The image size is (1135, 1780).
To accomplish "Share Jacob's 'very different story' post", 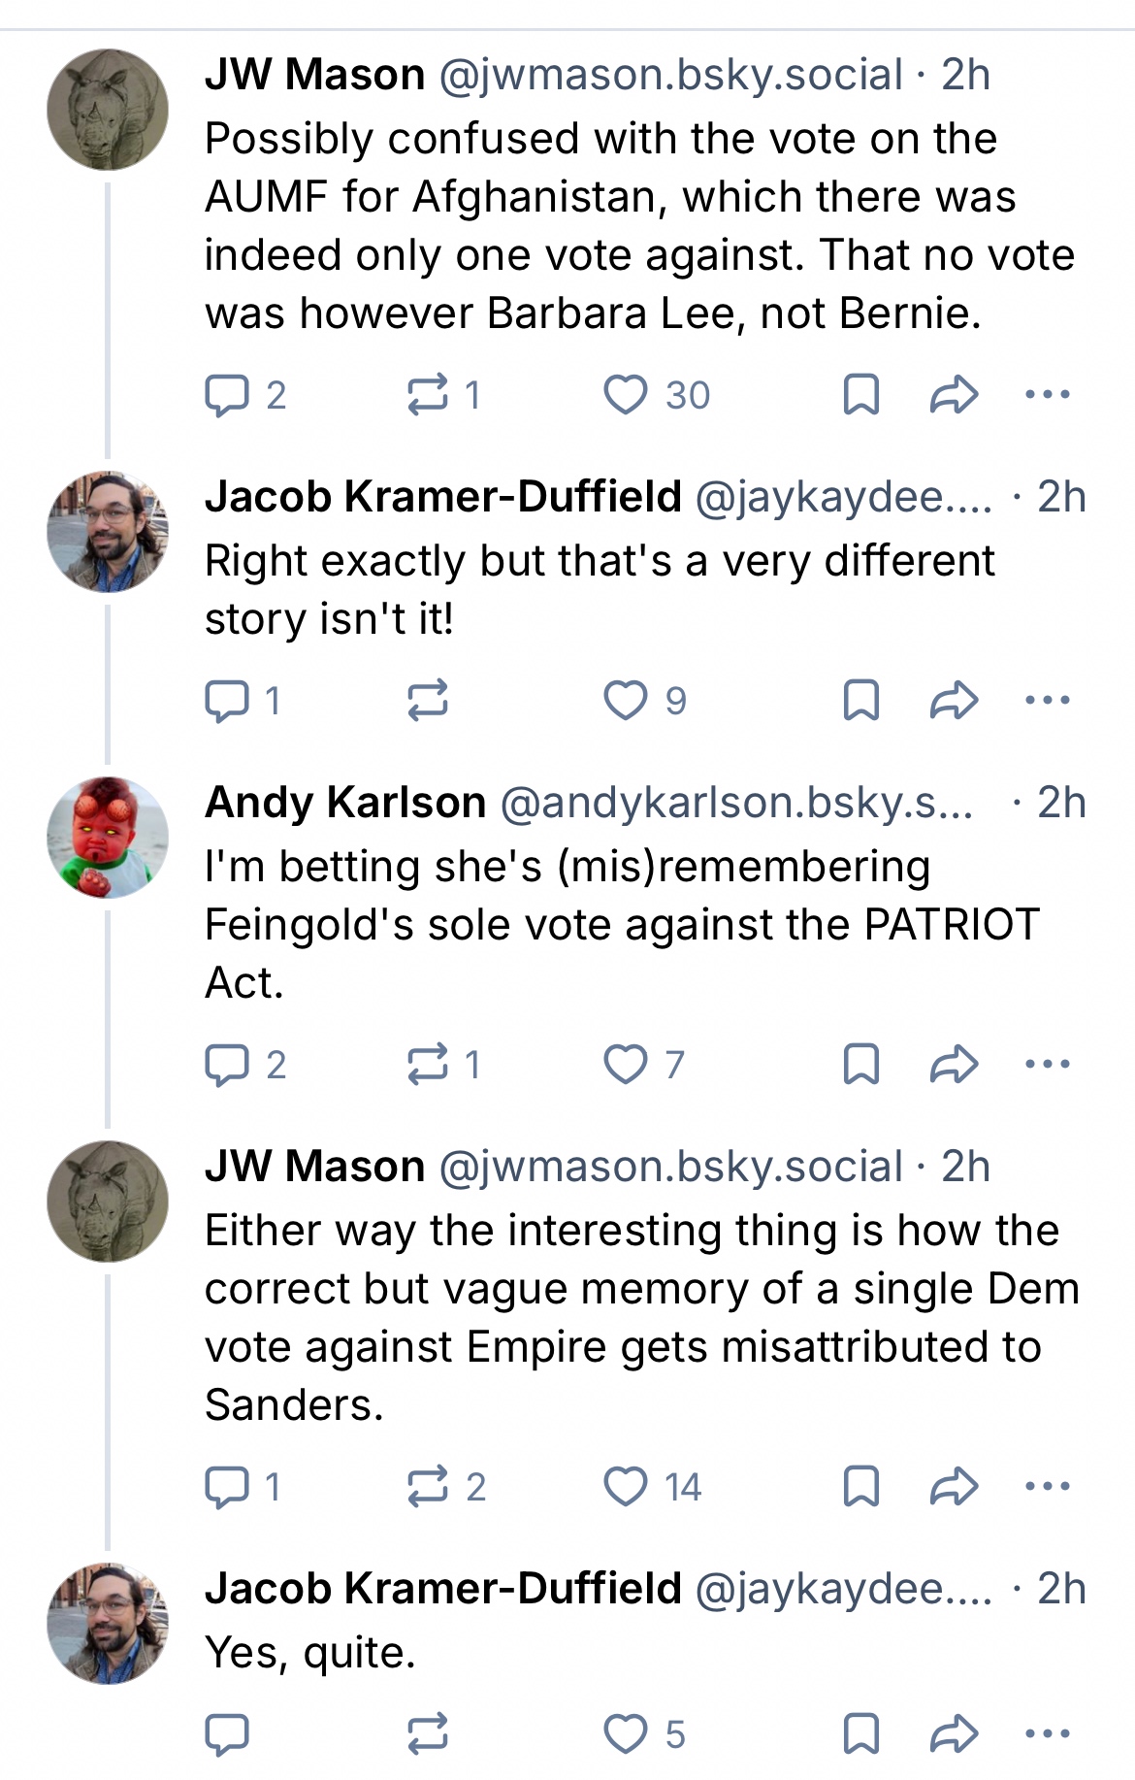I will tap(954, 700).
